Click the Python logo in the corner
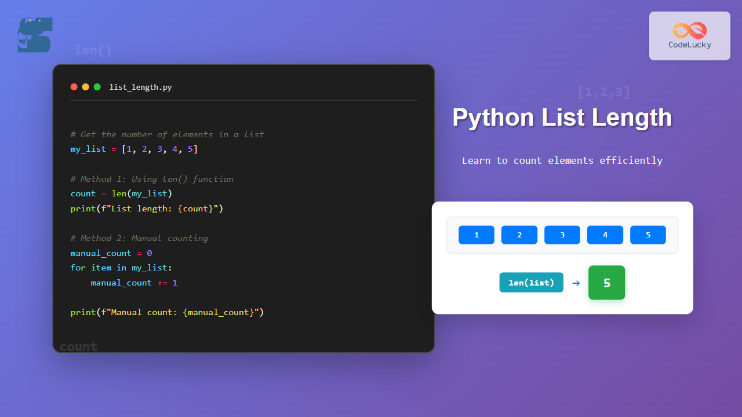742x417 pixels. 35,35
